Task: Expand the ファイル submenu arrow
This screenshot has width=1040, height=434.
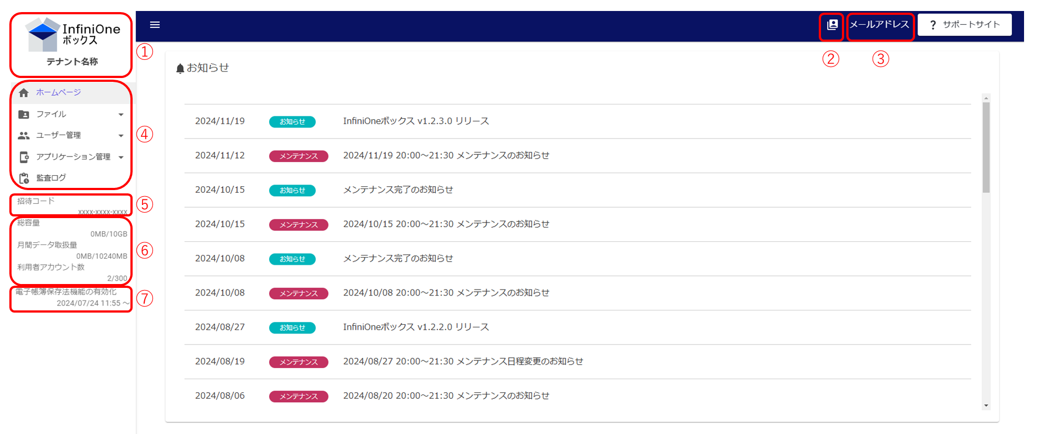Action: (121, 114)
